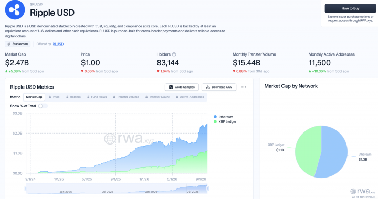
Task: Click the +5.38% market cap change text
Action: pos(15,71)
